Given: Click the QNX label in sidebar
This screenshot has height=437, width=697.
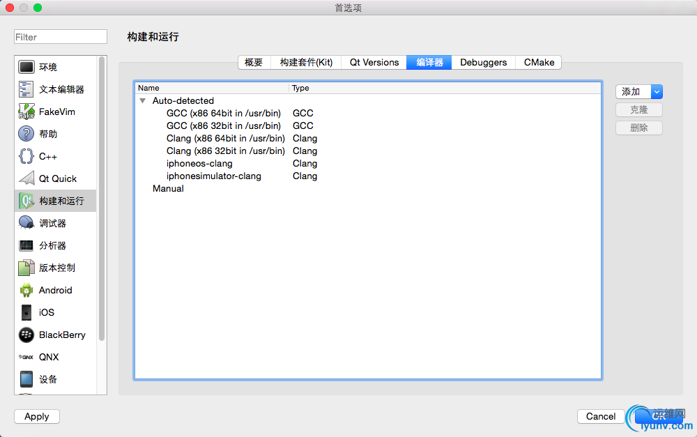Looking at the screenshot, I should (x=49, y=357).
